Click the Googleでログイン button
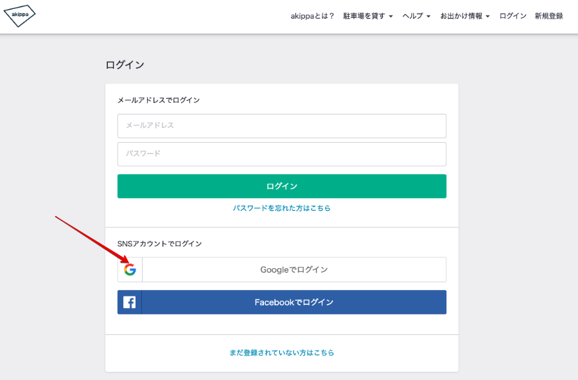This screenshot has width=578, height=380. pos(282,269)
